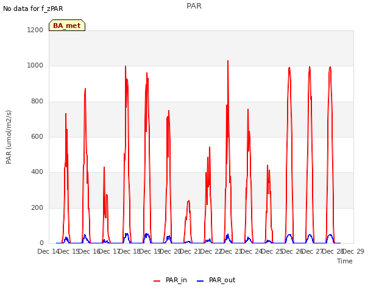Screen dimensions: 390x292
Task: Click the Dec 25 smooth PAR_in peak
Action: 289,68
